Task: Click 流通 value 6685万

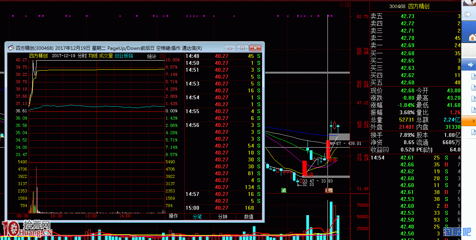Action: click(x=452, y=142)
